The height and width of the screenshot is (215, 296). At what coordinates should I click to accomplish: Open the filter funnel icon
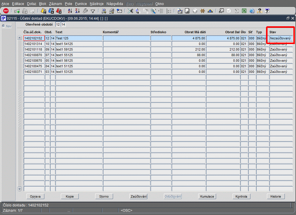point(93,11)
